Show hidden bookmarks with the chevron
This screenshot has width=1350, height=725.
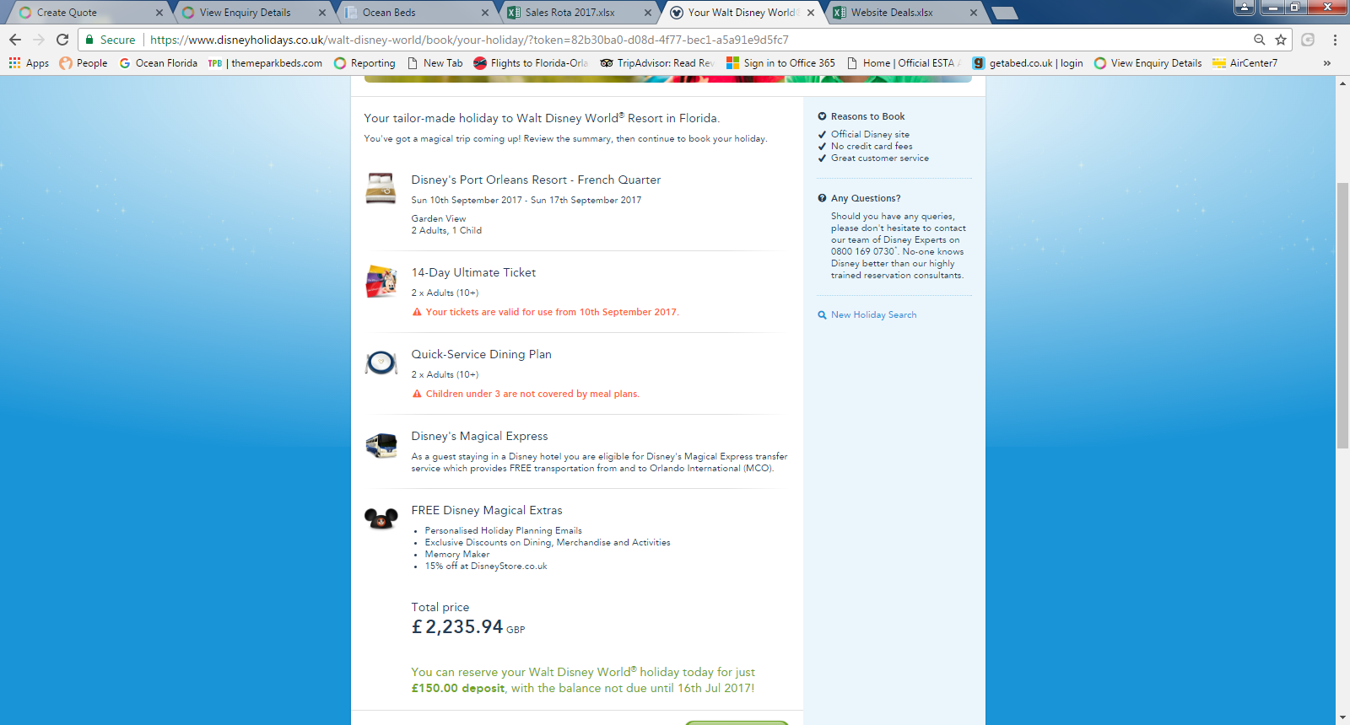1327,63
